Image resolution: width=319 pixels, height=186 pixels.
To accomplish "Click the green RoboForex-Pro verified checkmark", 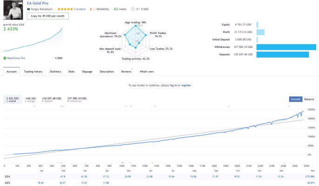I will pos(5,58).
